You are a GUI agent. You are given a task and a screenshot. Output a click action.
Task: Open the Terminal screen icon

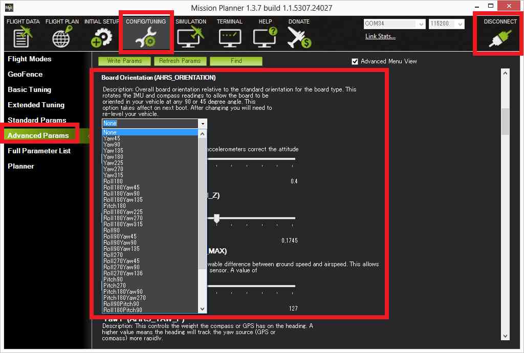(x=229, y=38)
